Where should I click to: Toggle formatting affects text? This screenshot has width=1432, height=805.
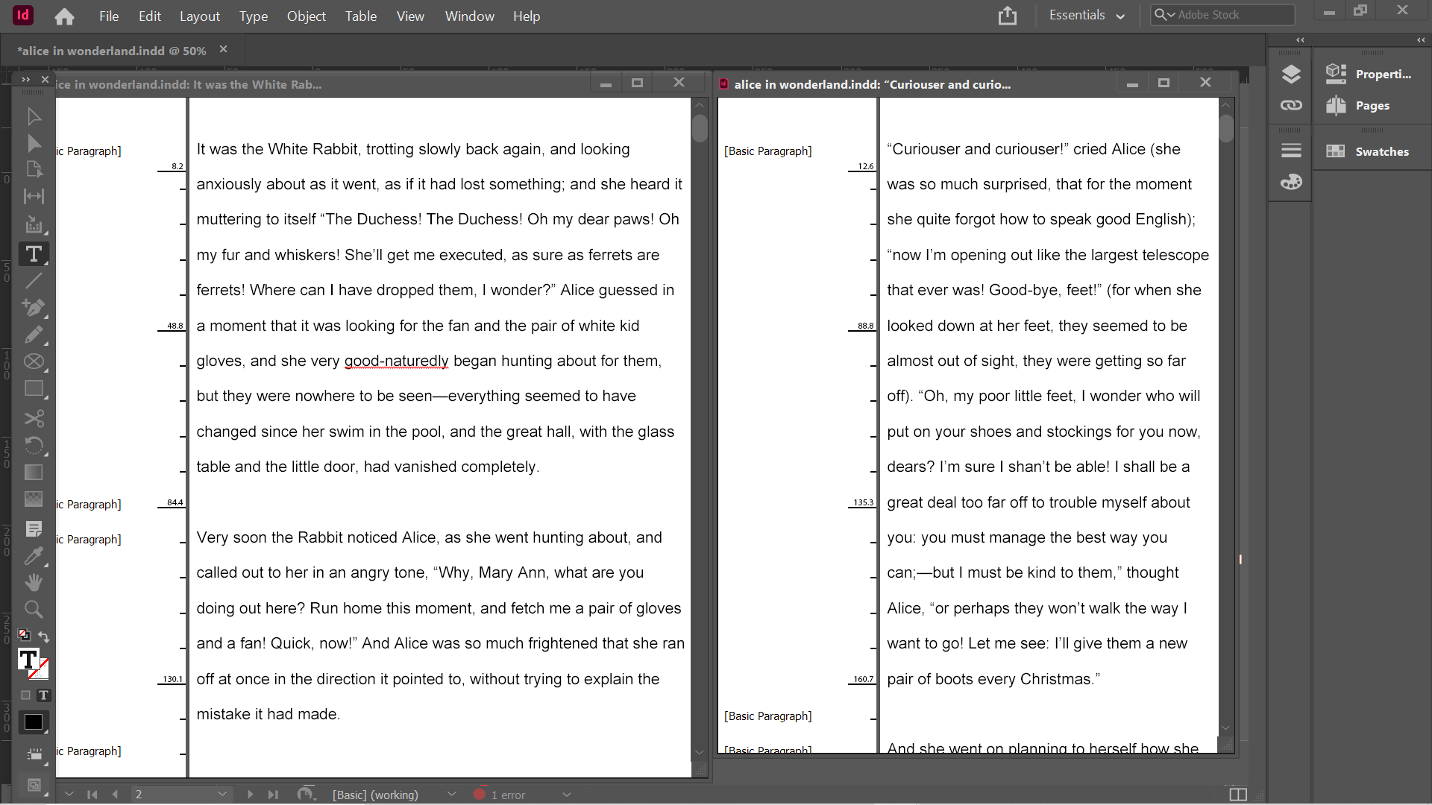pyautogui.click(x=43, y=695)
